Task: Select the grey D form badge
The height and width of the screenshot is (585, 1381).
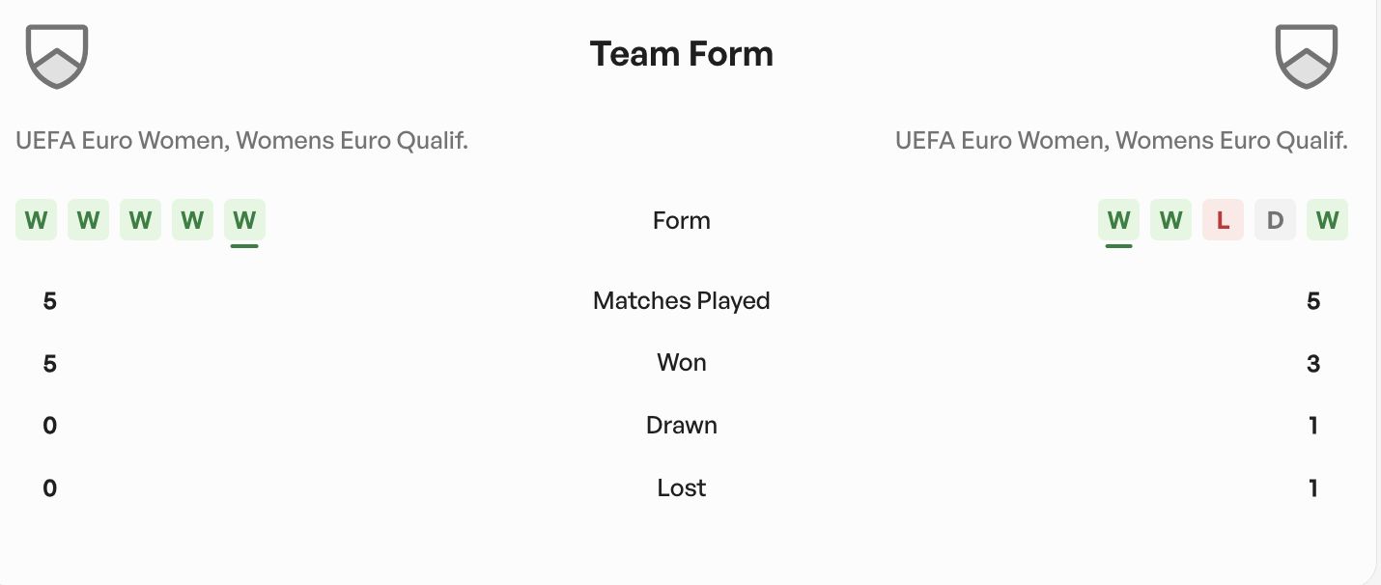Action: click(1275, 220)
